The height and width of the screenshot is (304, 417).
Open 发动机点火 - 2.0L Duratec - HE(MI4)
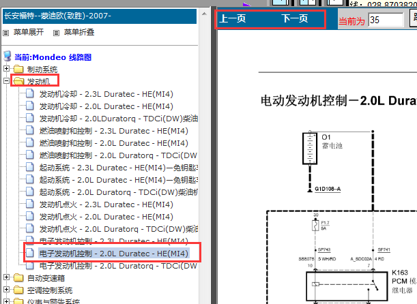[x=106, y=217]
